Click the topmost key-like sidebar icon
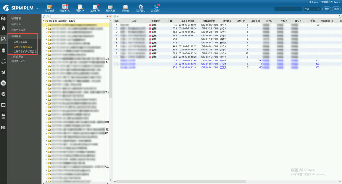Image resolution: width=342 pixels, height=184 pixels. pos(3,19)
